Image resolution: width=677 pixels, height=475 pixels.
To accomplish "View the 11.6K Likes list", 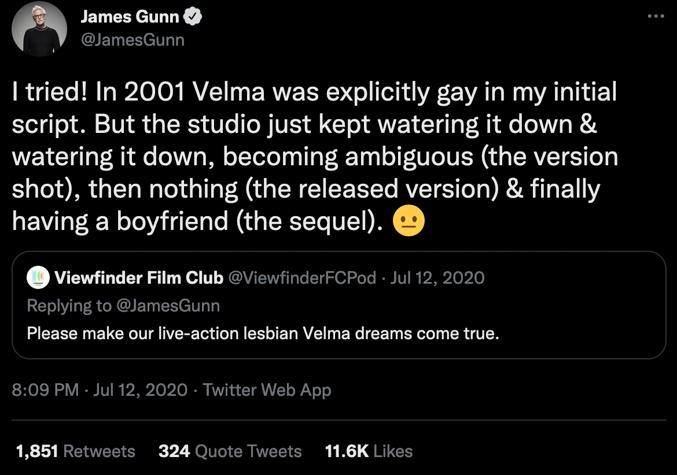I will pyautogui.click(x=369, y=451).
